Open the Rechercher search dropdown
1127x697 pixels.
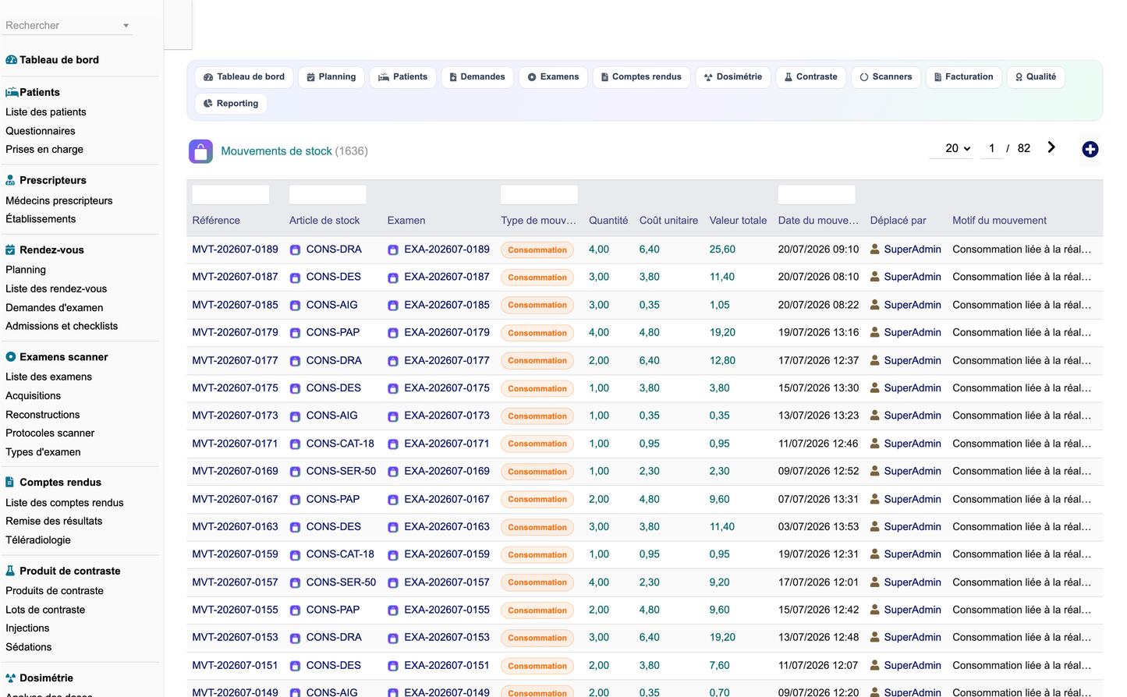coord(69,26)
